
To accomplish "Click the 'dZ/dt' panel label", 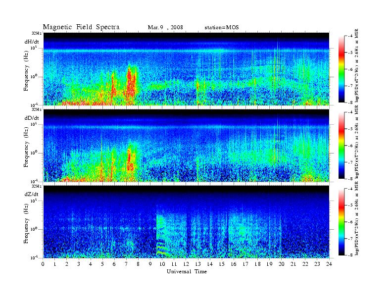I will pyautogui.click(x=32, y=194).
